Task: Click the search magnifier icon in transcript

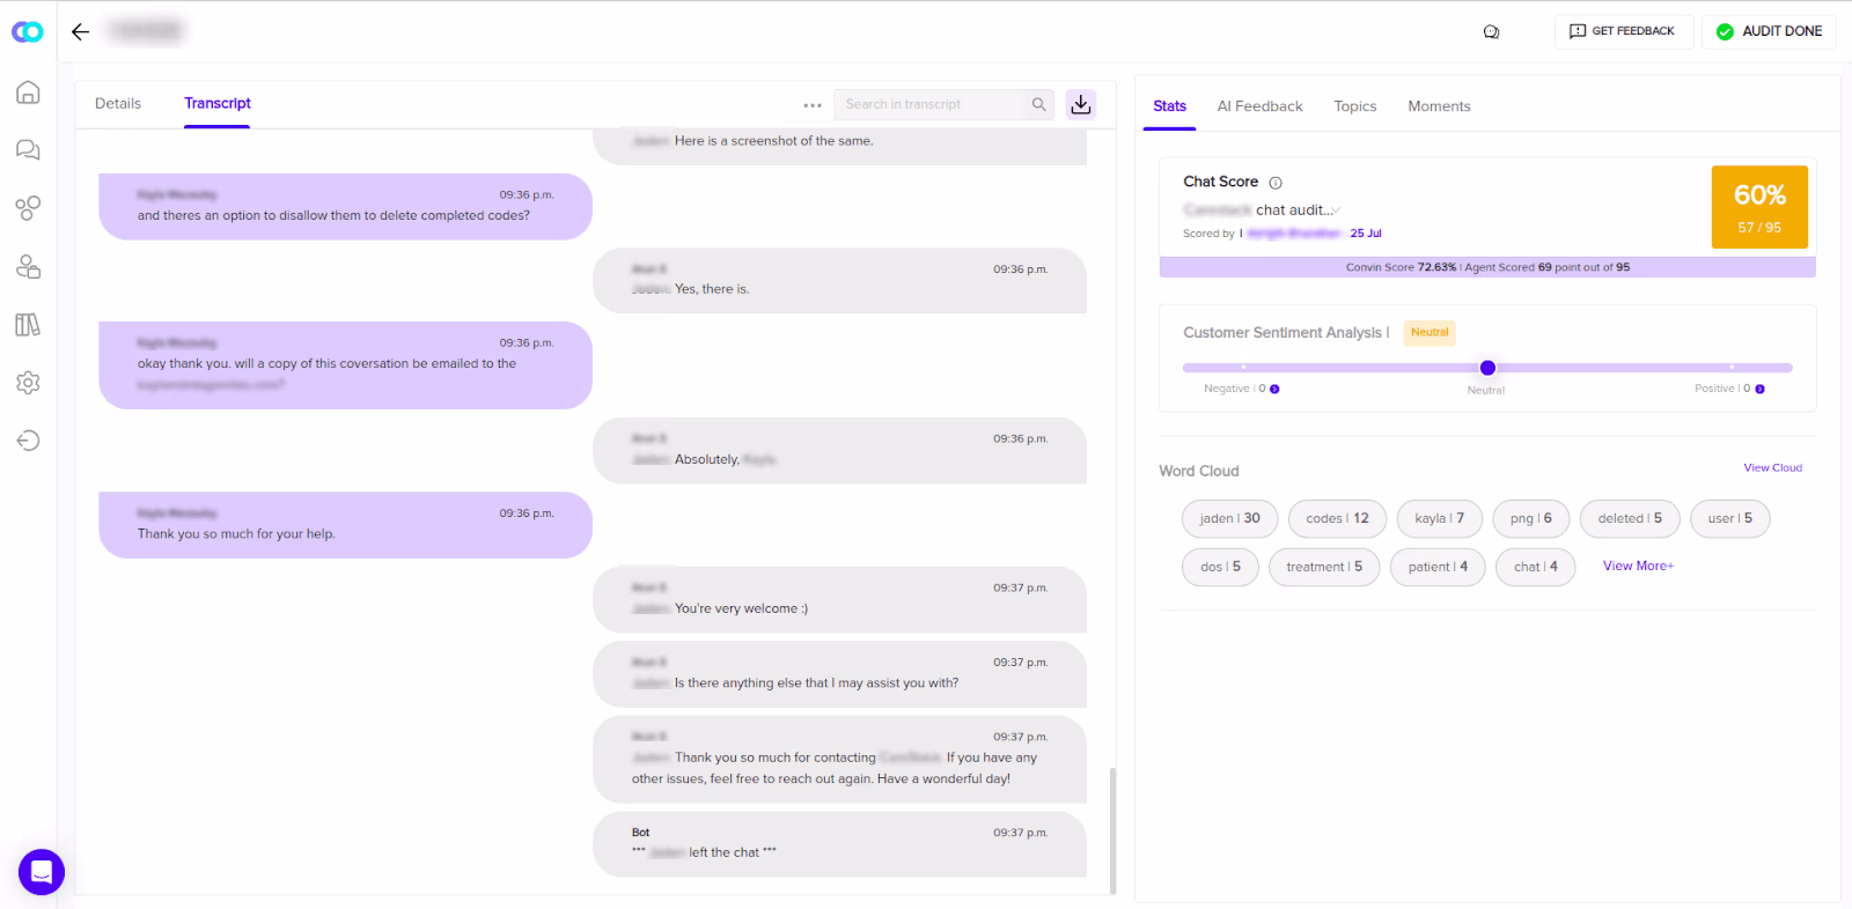Action: click(1039, 105)
